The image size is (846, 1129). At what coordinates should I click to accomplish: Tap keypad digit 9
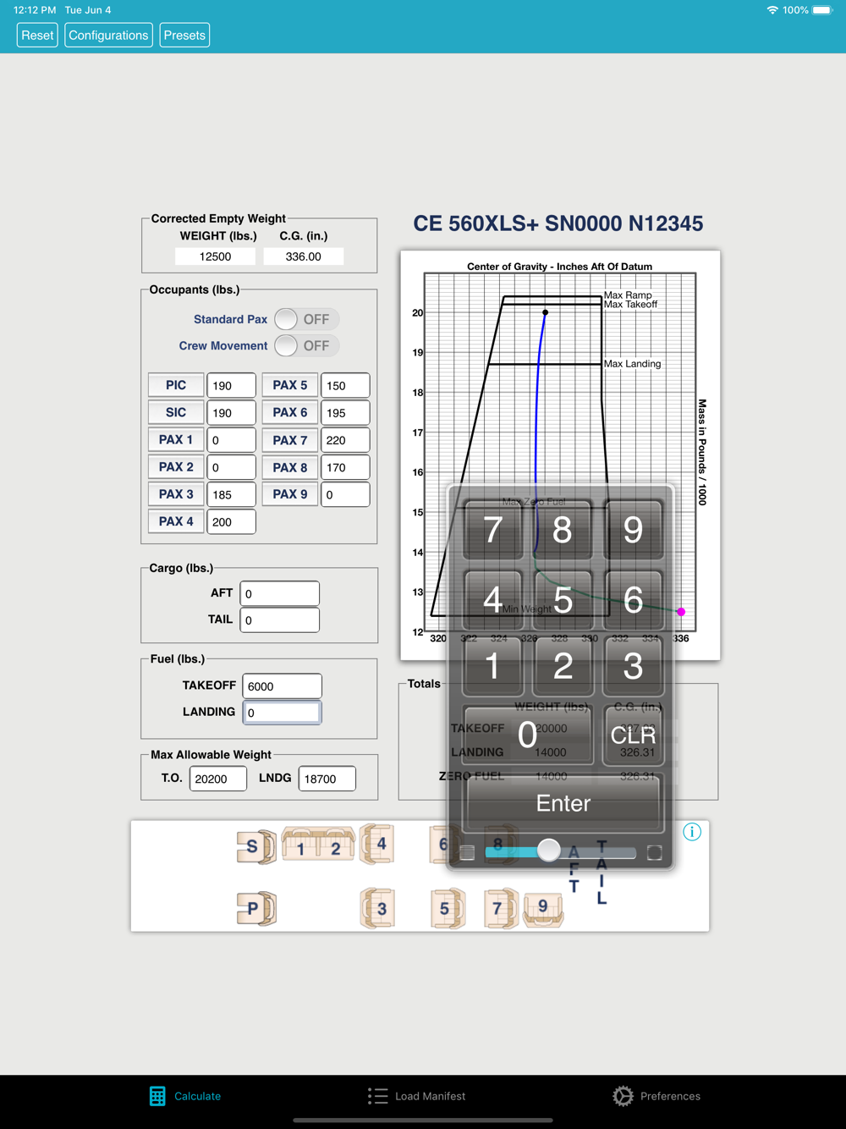pyautogui.click(x=633, y=530)
